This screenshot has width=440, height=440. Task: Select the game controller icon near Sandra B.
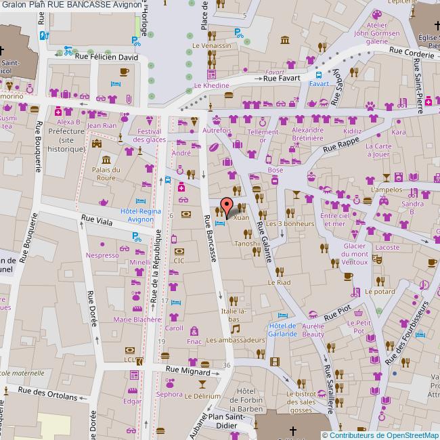click(384, 200)
